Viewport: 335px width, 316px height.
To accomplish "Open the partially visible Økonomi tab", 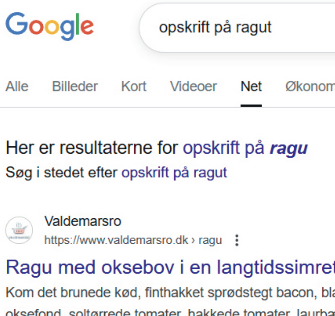I will pos(310,87).
